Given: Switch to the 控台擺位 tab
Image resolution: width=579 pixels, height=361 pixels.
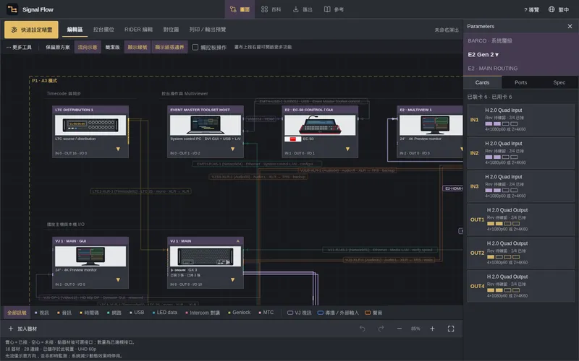Looking at the screenshot, I should click(x=103, y=30).
